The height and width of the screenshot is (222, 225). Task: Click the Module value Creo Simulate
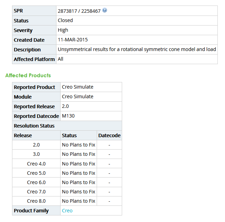point(77,97)
